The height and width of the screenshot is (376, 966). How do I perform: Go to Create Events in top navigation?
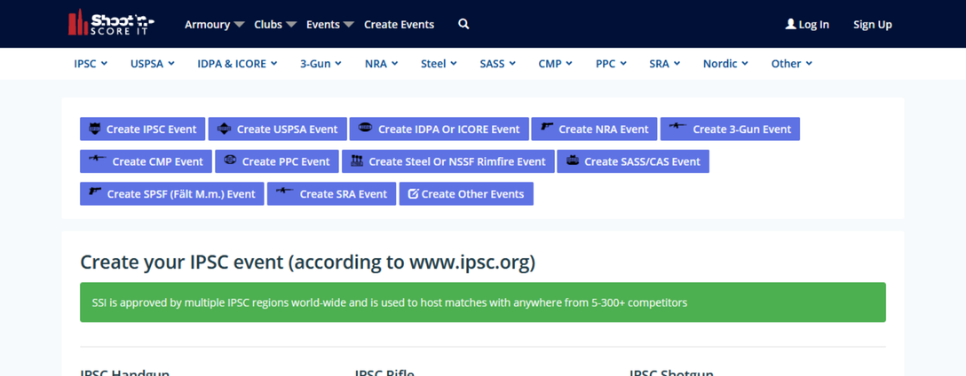pyautogui.click(x=400, y=25)
